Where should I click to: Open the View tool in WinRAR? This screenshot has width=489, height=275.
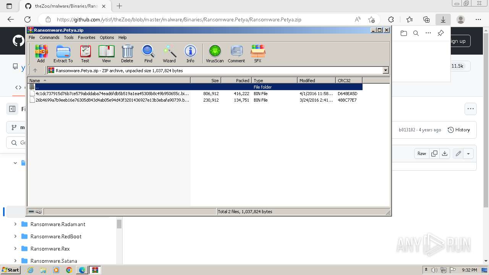point(106,53)
